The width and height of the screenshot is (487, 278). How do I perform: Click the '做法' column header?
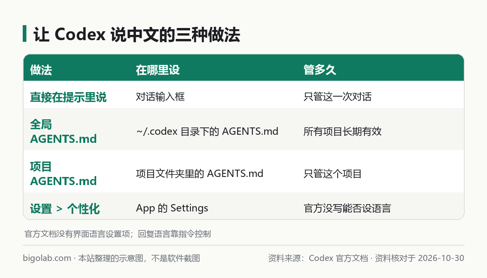pyautogui.click(x=41, y=70)
